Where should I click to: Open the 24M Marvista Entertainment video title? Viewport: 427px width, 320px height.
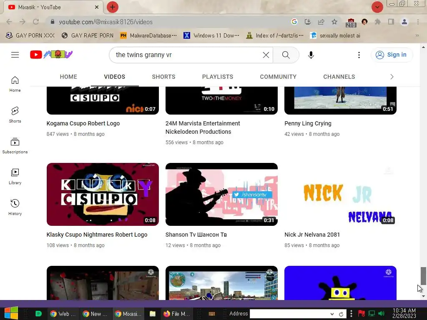coord(203,127)
